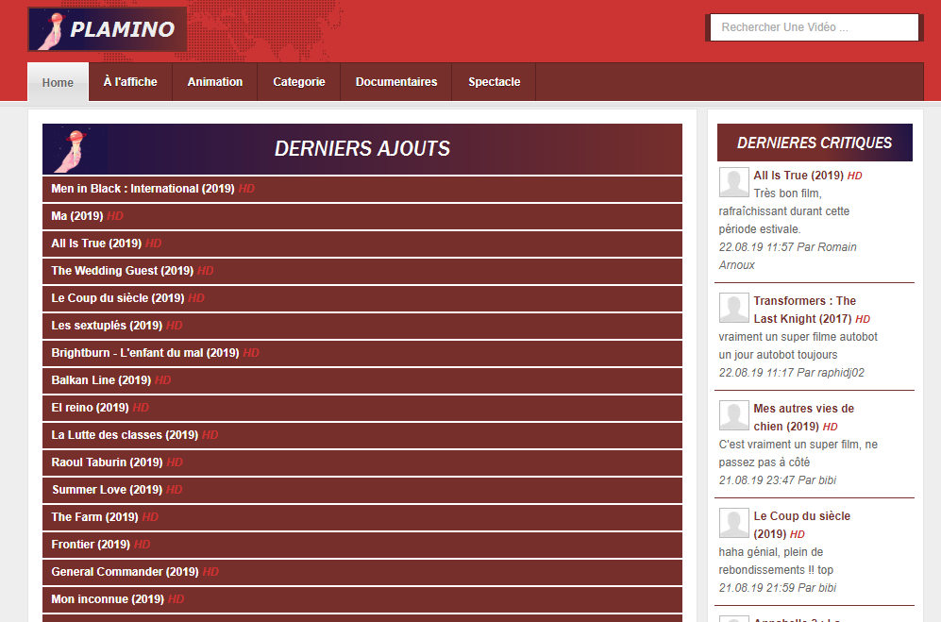Open the Home tab
This screenshot has height=622, width=941.
(x=58, y=82)
